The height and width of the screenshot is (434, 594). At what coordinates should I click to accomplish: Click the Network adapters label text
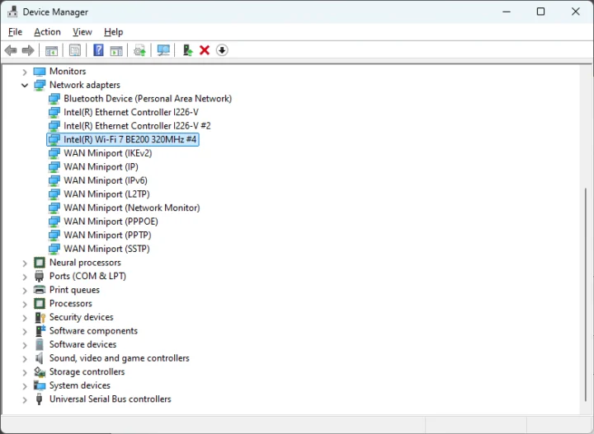pyautogui.click(x=85, y=85)
